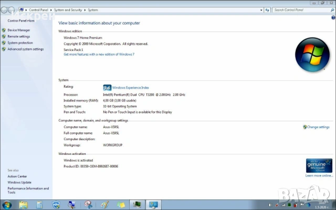Expand the arrow after System and Security breadcrumb
The height and width of the screenshot is (210, 336).
click(x=85, y=10)
